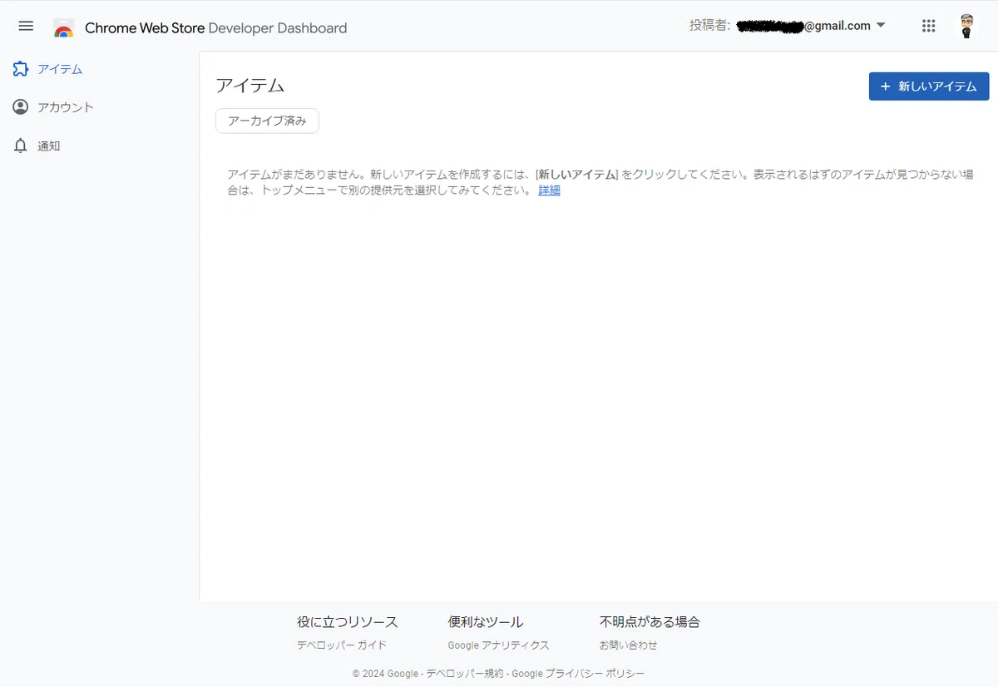
Task: Open the account profile avatar
Action: tap(966, 26)
